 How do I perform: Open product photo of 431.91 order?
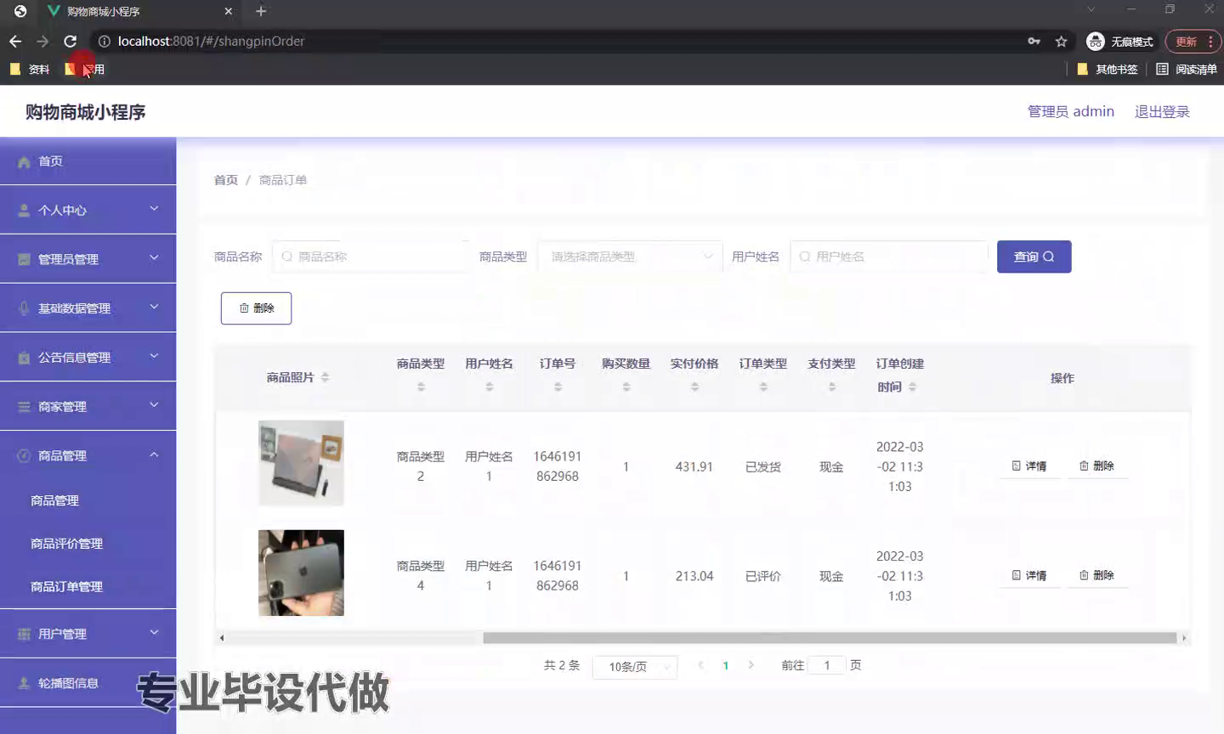point(301,463)
